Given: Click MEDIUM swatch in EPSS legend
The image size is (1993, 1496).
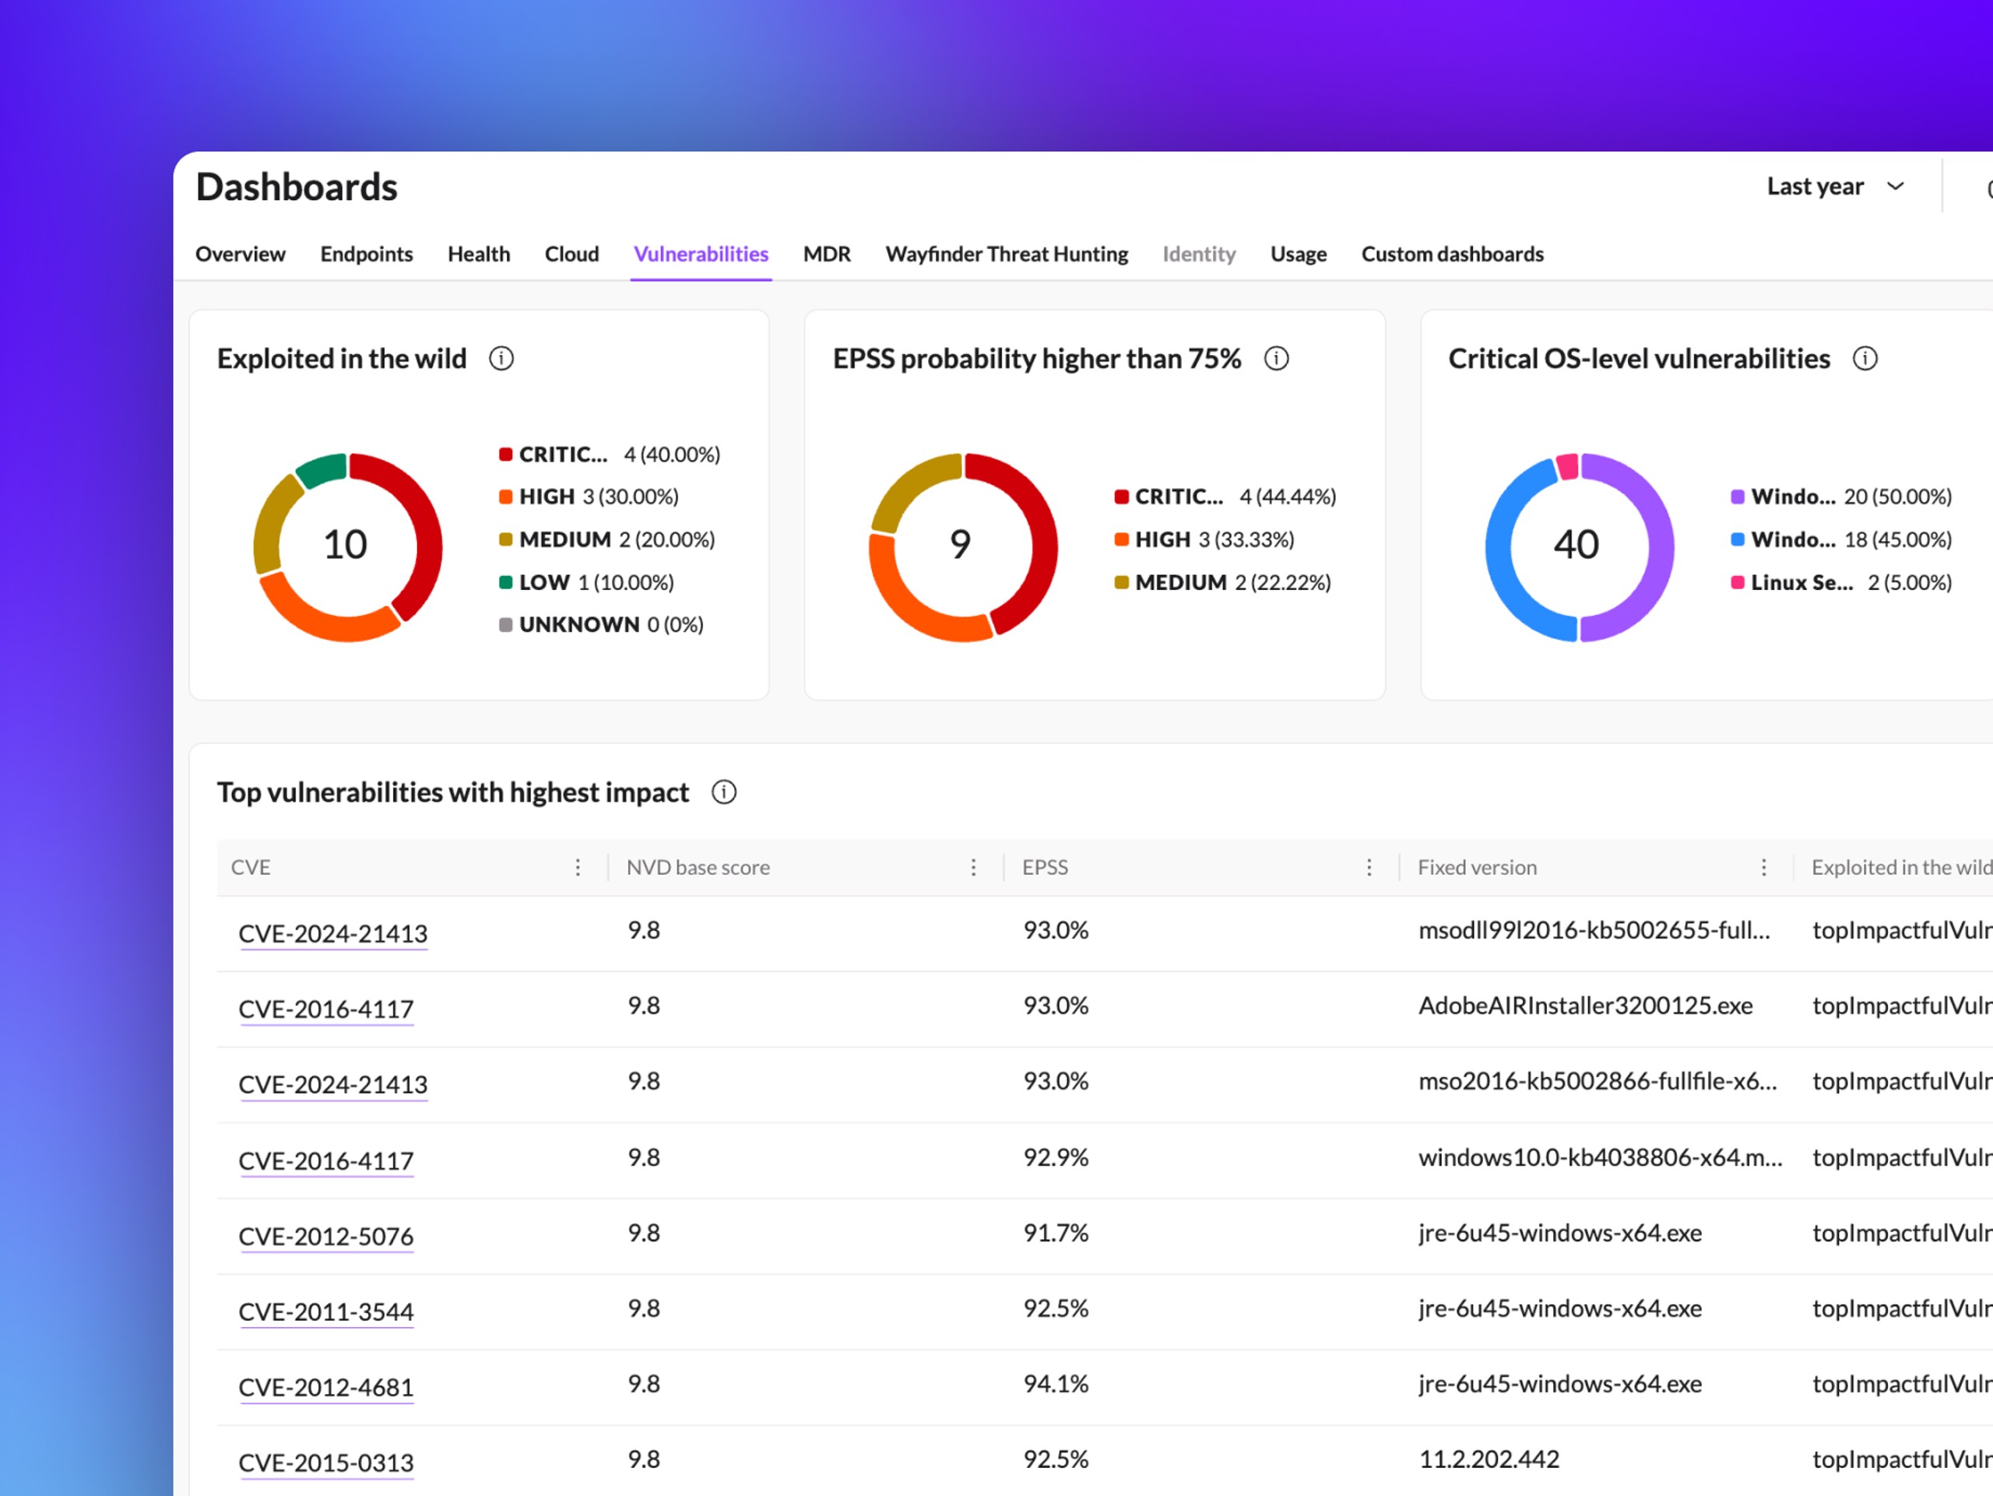Looking at the screenshot, I should click(x=1122, y=583).
